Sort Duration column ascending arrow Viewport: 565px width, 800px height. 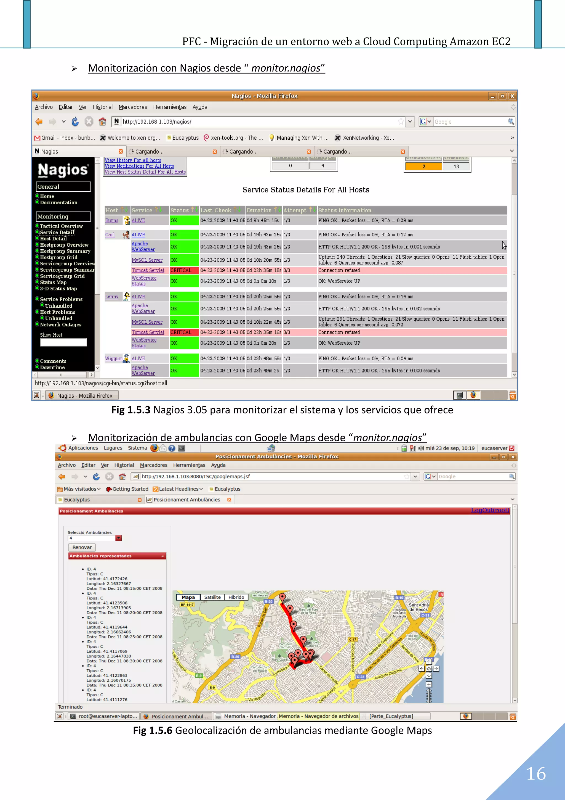(275, 210)
